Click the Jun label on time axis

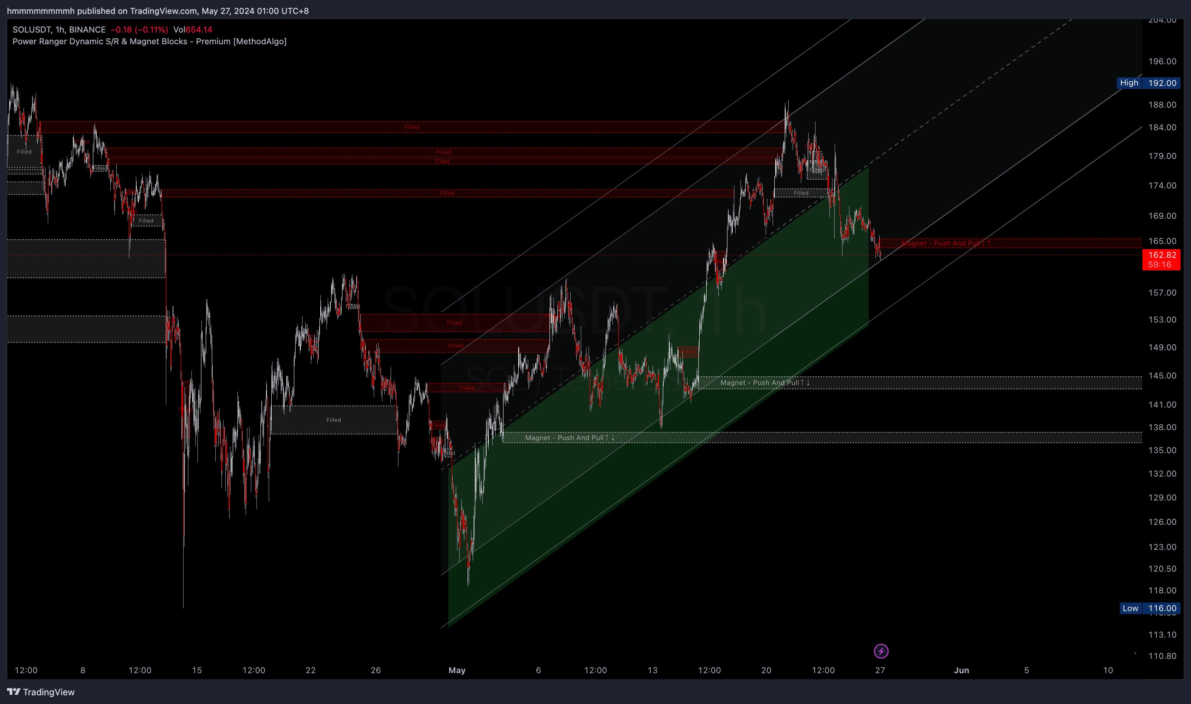coord(961,670)
